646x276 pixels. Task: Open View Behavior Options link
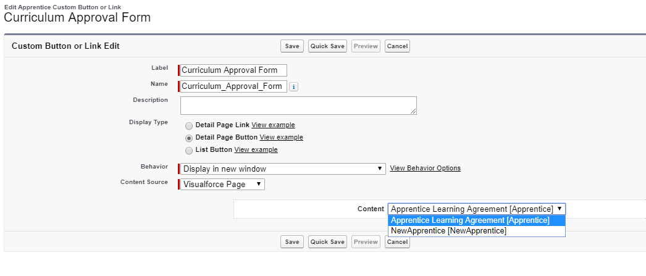point(425,169)
